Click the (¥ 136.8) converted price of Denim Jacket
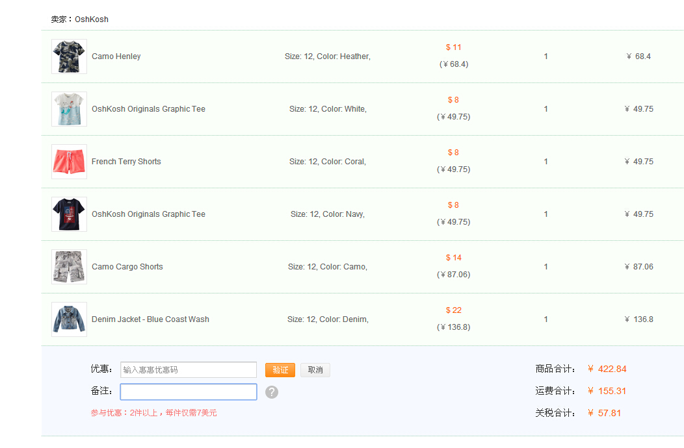684x448 pixels. (x=453, y=327)
